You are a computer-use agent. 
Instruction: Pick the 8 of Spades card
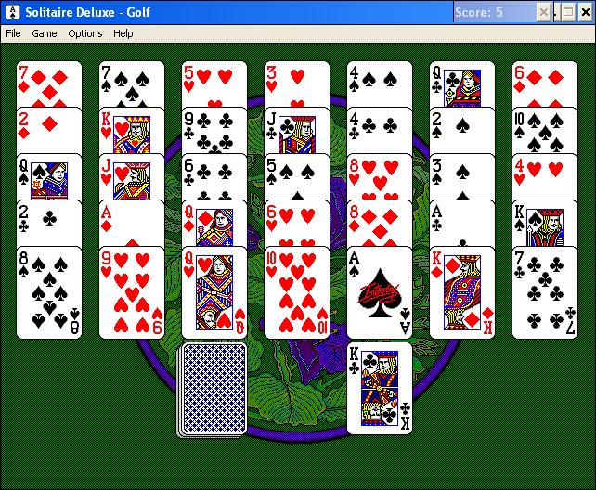pos(49,292)
